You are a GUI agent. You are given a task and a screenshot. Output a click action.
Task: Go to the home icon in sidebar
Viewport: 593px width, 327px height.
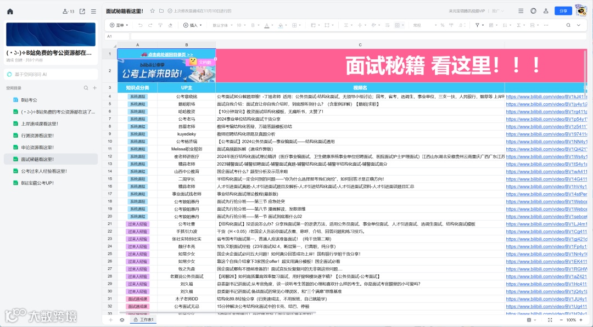coord(10,12)
